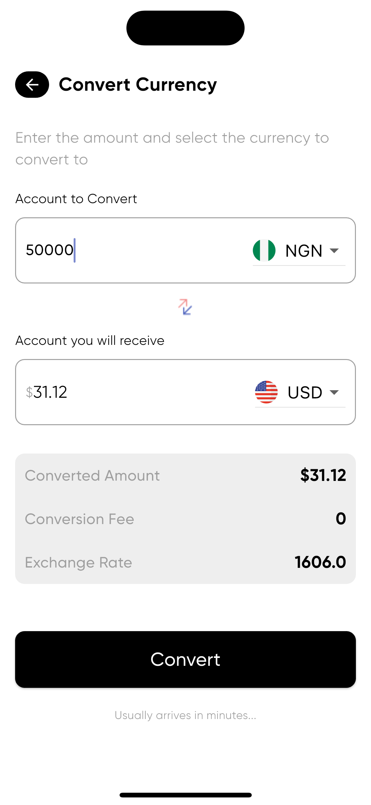Tap the Account you will receive label

click(x=90, y=340)
